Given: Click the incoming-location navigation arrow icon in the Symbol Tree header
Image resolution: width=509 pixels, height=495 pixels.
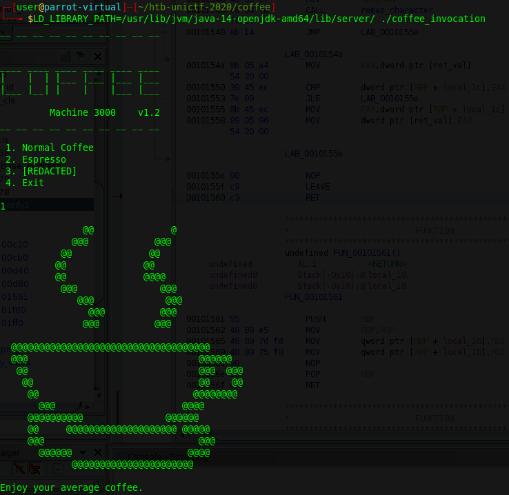Looking at the screenshot, I should [x=81, y=57].
